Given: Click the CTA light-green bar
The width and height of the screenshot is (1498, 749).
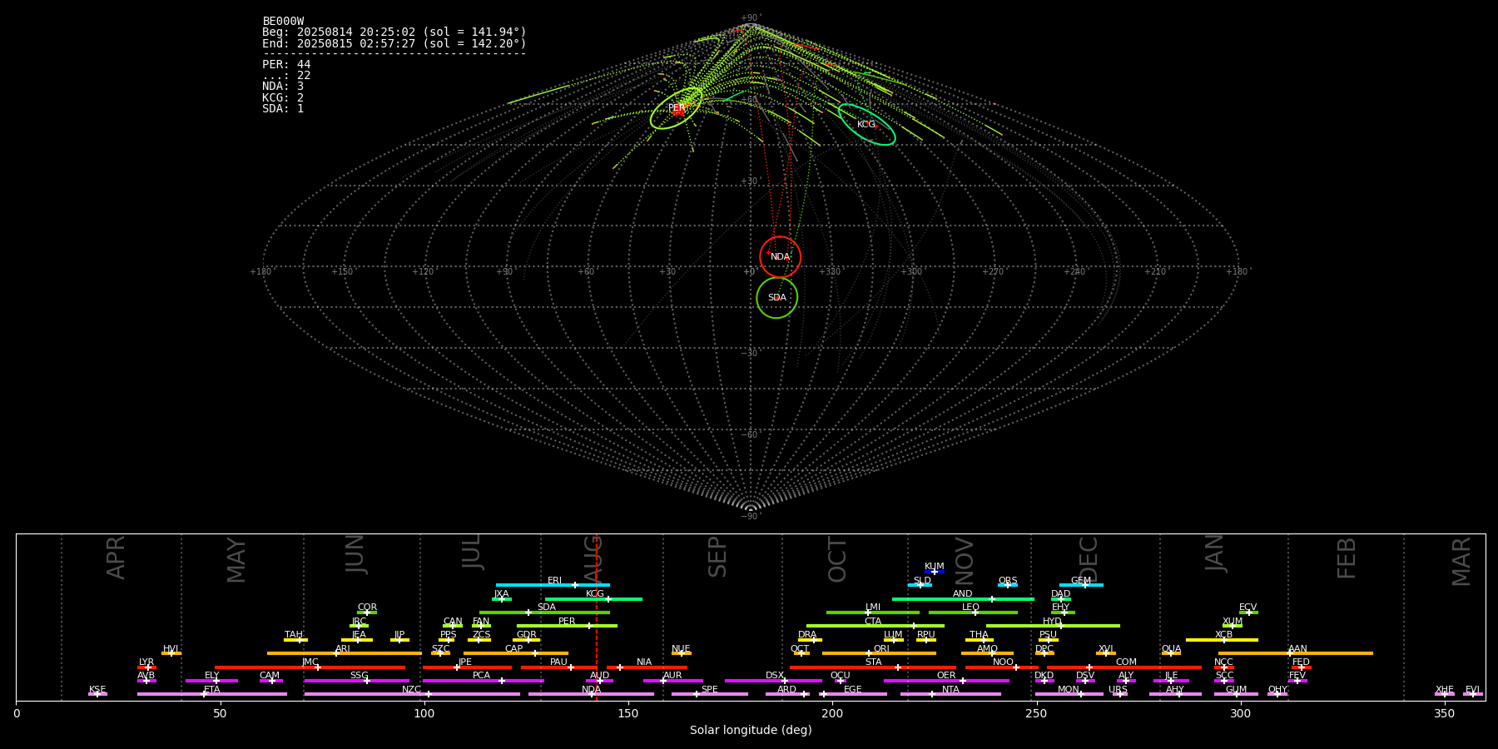Looking at the screenshot, I should [875, 626].
